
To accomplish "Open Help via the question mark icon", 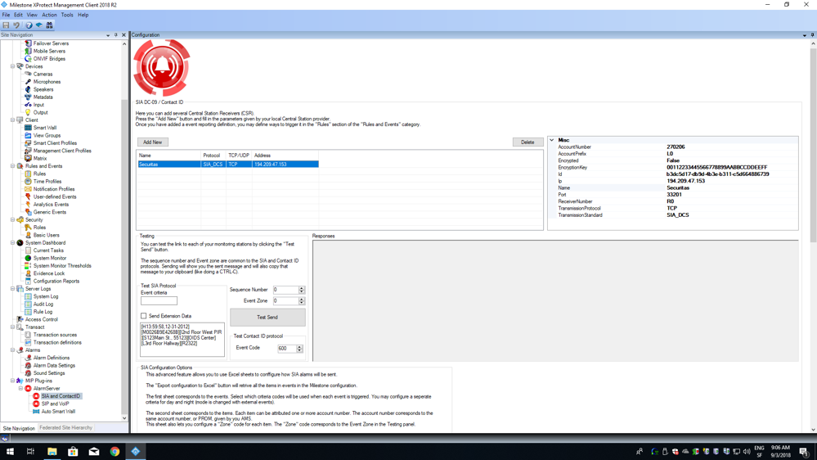I will [29, 25].
